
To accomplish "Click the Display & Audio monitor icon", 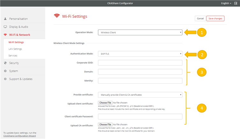I will tap(5, 27).
